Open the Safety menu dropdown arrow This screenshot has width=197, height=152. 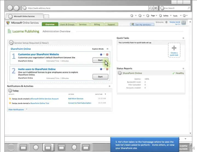tap(171, 16)
